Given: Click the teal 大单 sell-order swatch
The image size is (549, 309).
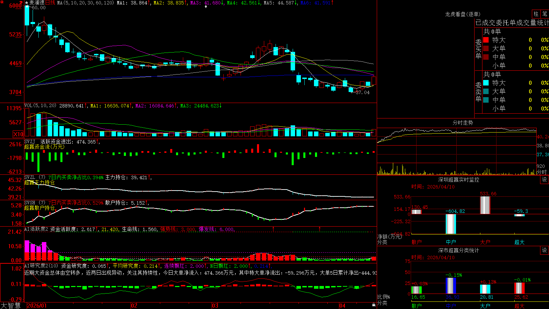Looking at the screenshot, I should pos(486,91).
